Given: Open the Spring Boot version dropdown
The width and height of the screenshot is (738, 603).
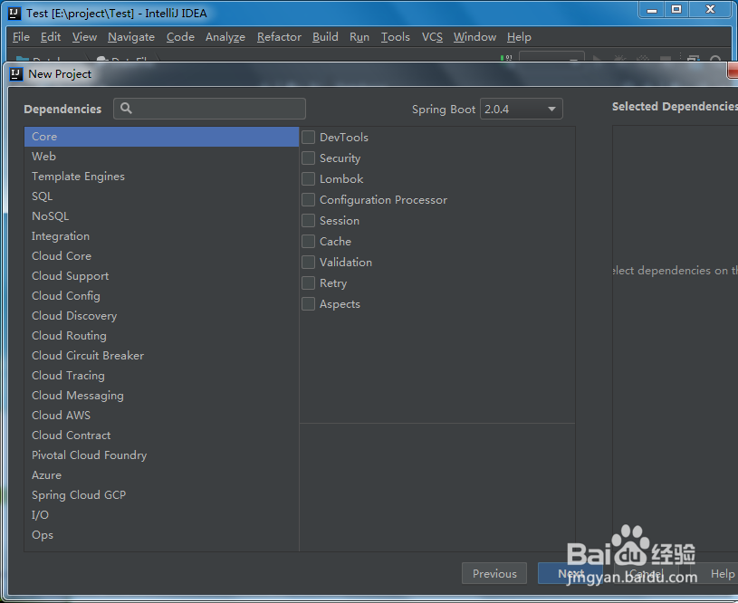Looking at the screenshot, I should (x=521, y=110).
